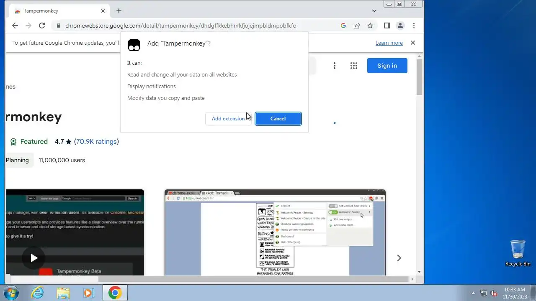Open the Learn more link
The height and width of the screenshot is (301, 536).
[x=389, y=43]
